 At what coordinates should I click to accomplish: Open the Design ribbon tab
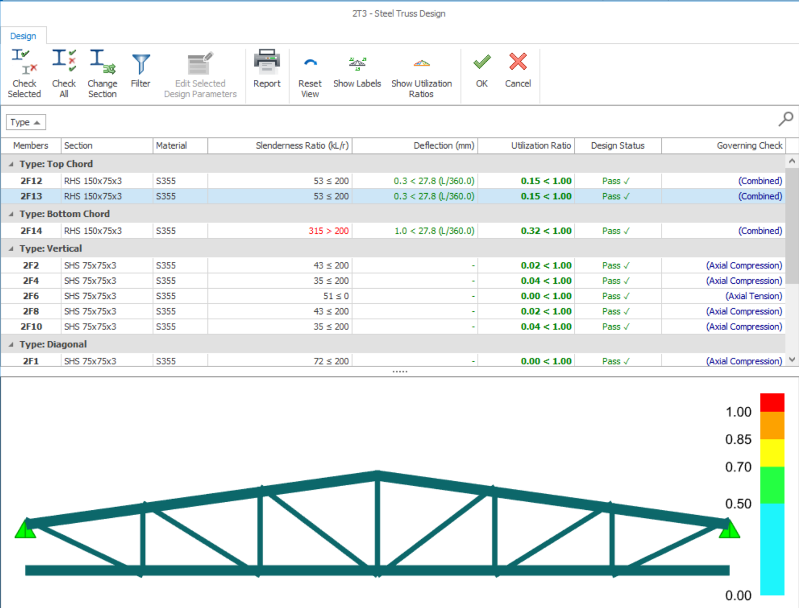(x=23, y=36)
